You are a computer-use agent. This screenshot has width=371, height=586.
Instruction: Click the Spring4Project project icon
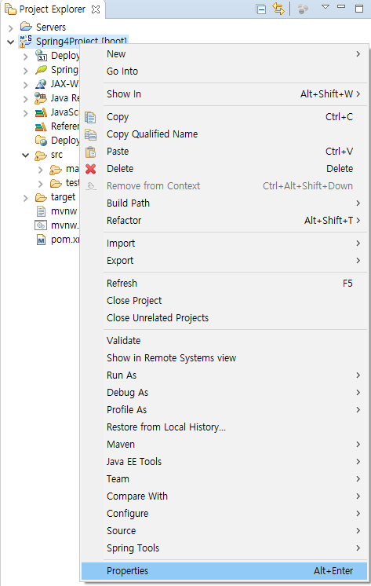(25, 41)
